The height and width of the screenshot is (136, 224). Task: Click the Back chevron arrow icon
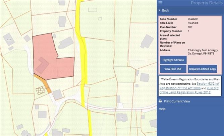pyautogui.click(x=159, y=10)
